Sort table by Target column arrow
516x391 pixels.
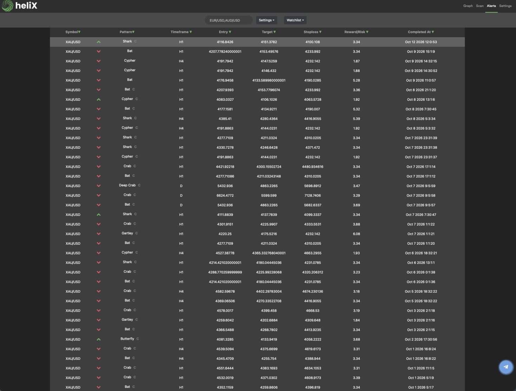[x=275, y=32]
